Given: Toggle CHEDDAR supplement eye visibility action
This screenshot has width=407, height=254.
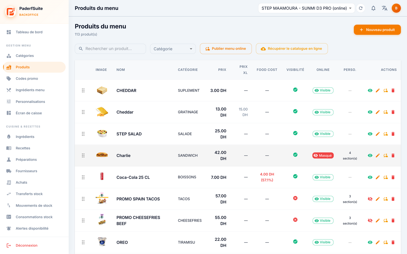Looking at the screenshot, I should coord(370,90).
